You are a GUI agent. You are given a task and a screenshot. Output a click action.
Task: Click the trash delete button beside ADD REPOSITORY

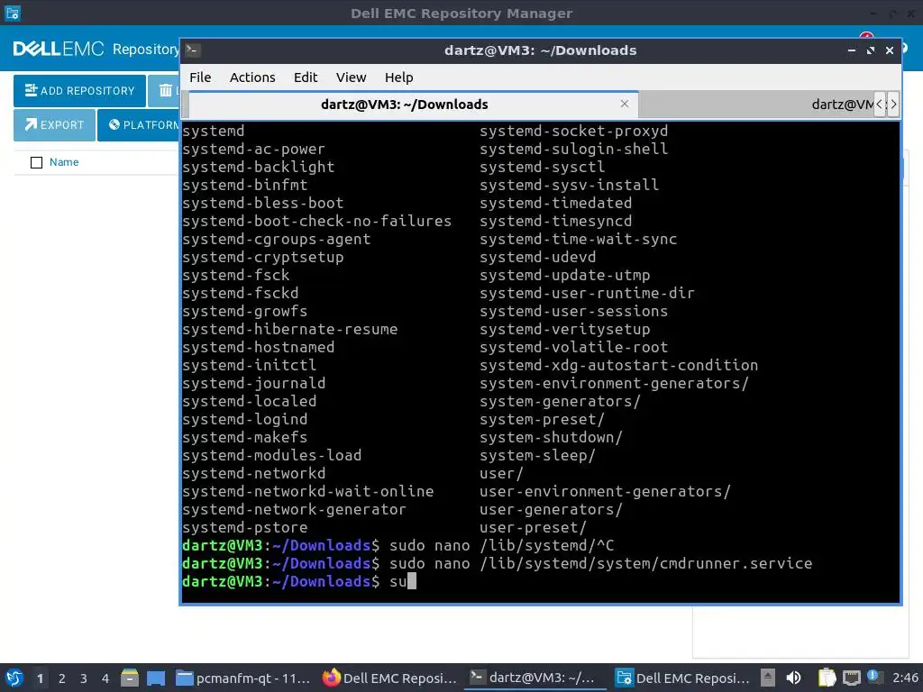click(164, 91)
